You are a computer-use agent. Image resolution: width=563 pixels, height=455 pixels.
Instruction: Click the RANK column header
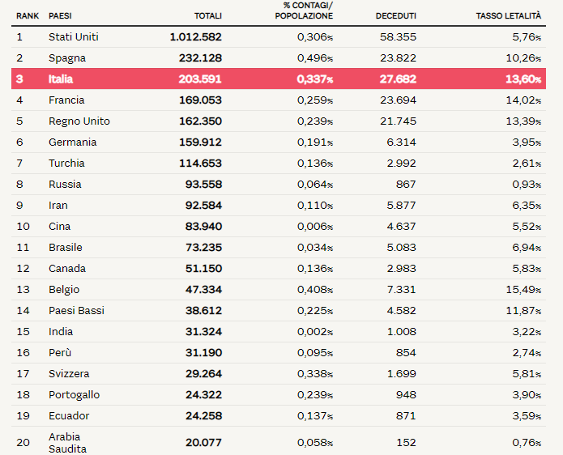[x=28, y=16]
